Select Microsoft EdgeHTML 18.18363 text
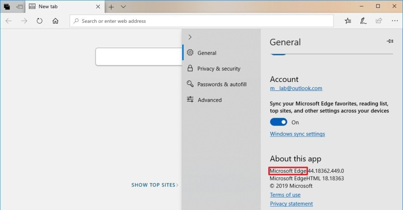The height and width of the screenshot is (210, 403). [x=307, y=178]
